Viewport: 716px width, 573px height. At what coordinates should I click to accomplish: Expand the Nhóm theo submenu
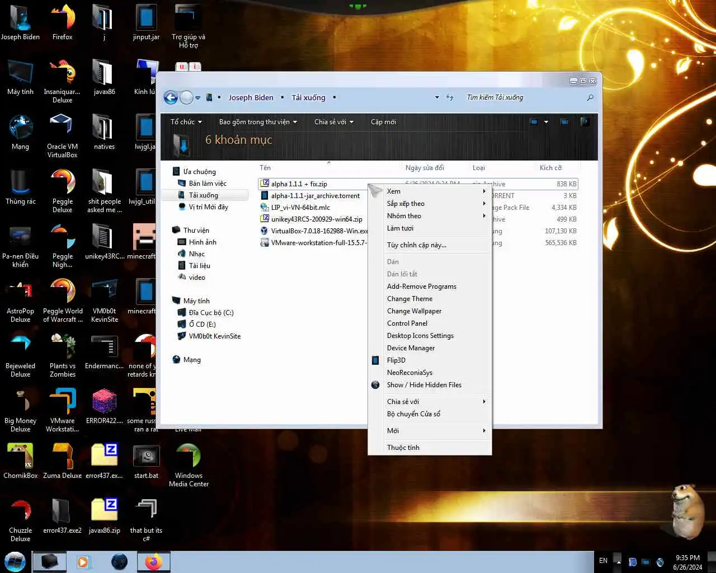[x=430, y=216]
